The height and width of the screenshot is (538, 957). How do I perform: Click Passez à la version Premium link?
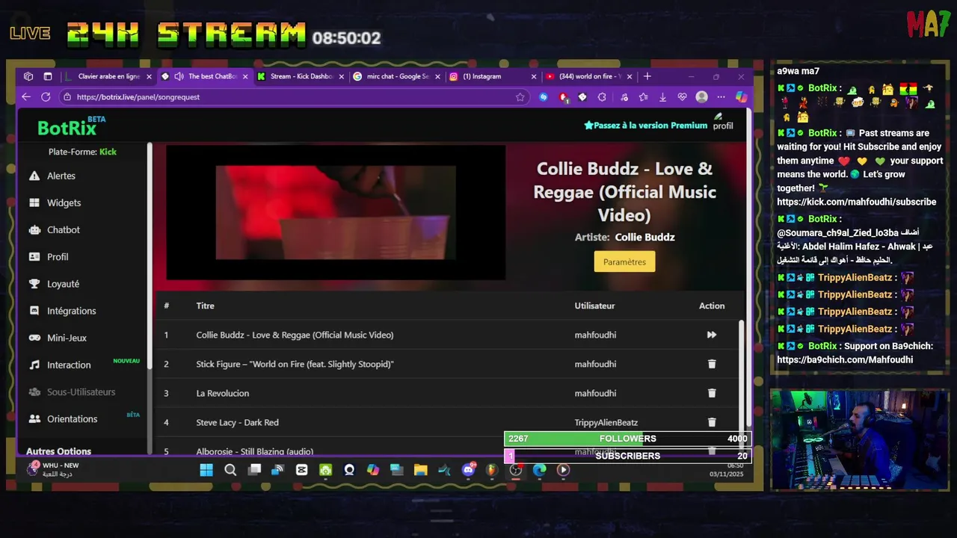click(x=645, y=126)
